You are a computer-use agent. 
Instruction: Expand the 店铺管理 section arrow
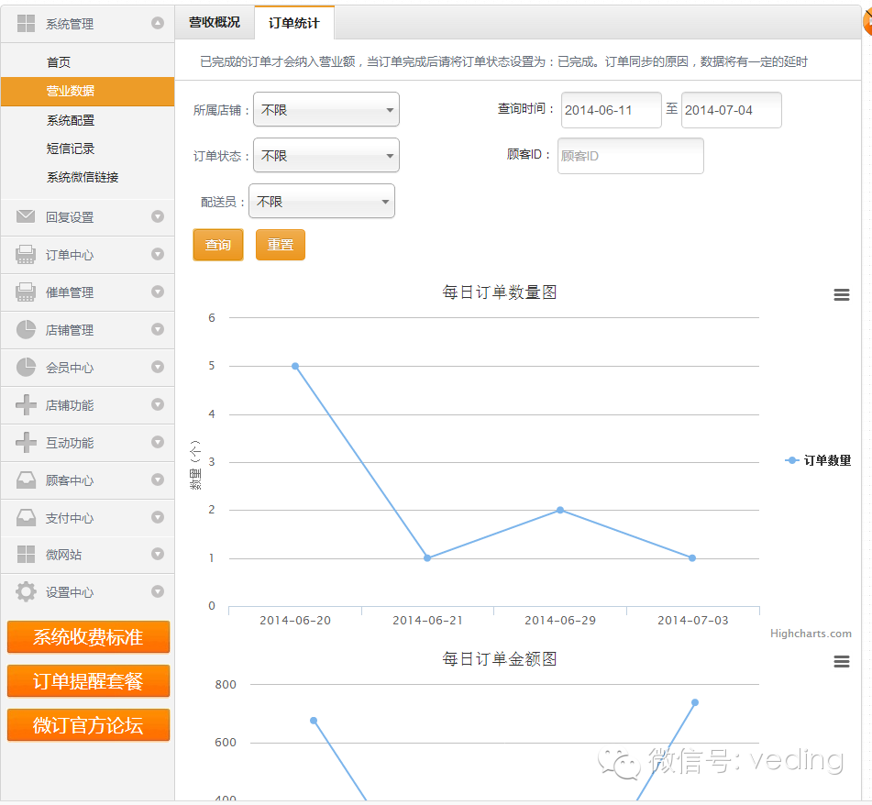coord(158,329)
